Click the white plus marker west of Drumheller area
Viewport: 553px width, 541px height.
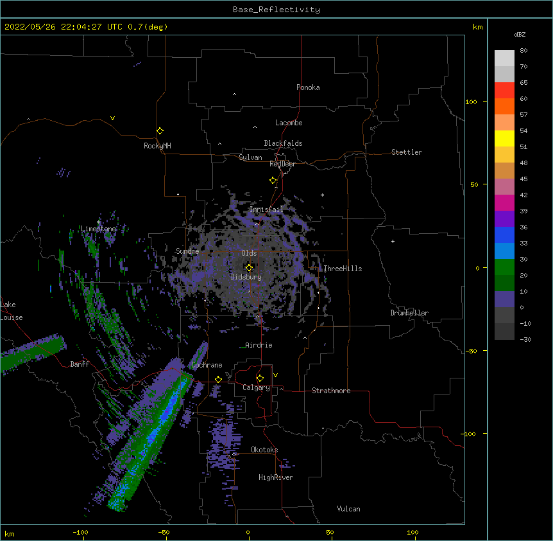point(393,241)
